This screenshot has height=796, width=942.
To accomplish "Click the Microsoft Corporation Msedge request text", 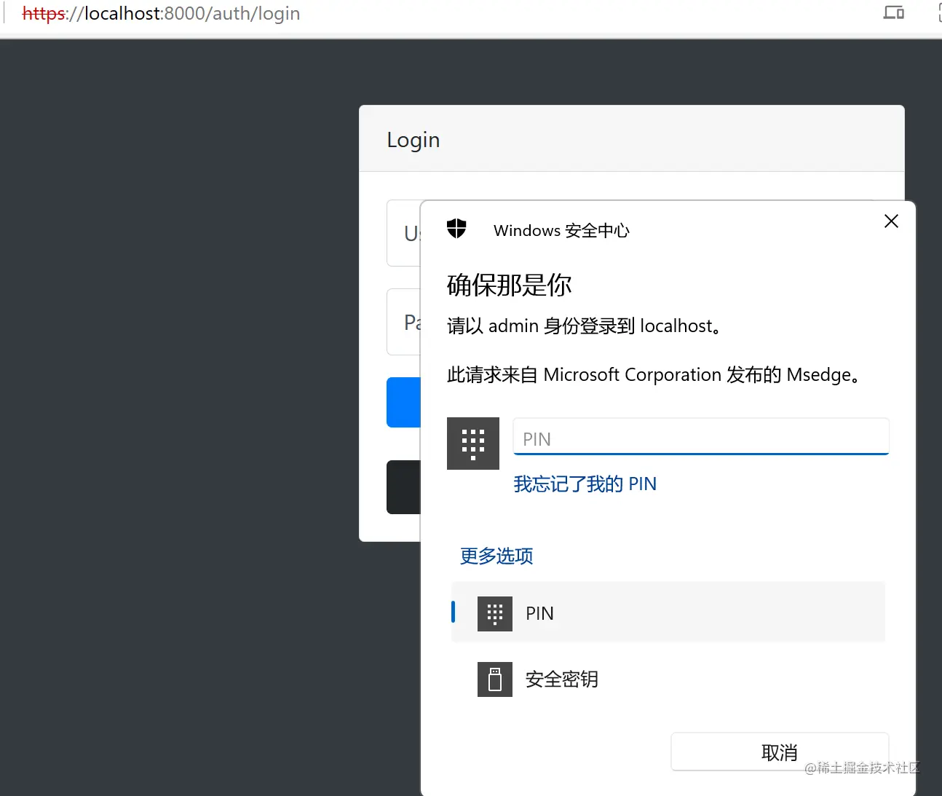I will tap(654, 375).
